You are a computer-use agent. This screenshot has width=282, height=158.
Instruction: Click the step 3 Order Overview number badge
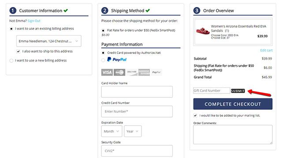tap(197, 11)
